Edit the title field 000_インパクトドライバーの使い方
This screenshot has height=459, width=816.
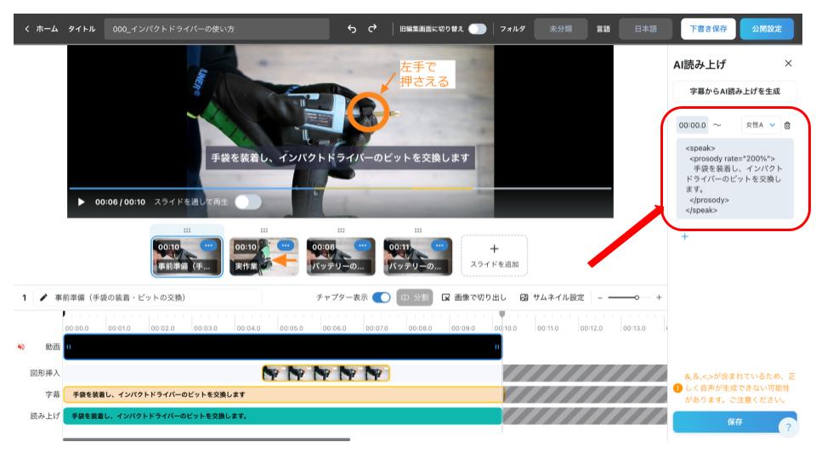coord(217,29)
